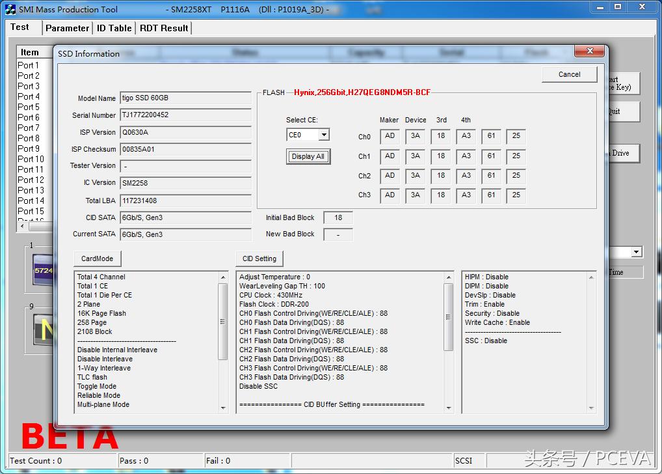Click the port 1 drive thumbnail icon
Viewport: 662px width, 474px height.
[x=43, y=270]
